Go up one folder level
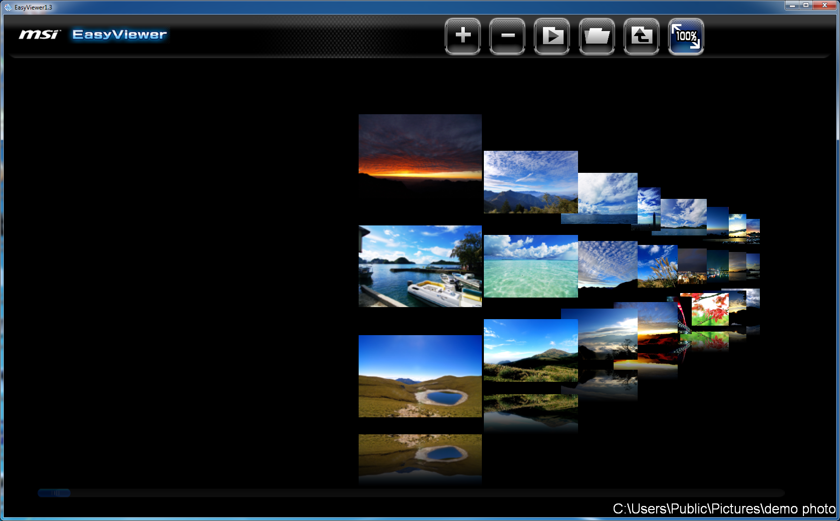The width and height of the screenshot is (840, 521). point(641,36)
